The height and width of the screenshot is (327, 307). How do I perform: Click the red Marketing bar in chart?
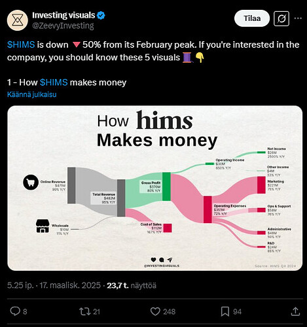[261, 185]
